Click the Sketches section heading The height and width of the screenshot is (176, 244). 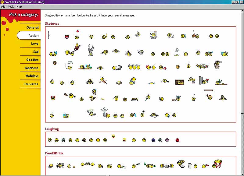52,24
